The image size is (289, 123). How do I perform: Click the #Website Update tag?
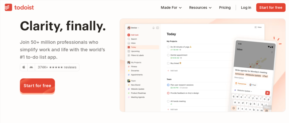click(253, 75)
